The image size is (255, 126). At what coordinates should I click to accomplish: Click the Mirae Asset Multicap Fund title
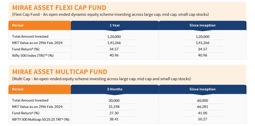(60, 72)
